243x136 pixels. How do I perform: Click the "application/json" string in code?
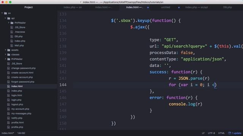(x=202, y=59)
